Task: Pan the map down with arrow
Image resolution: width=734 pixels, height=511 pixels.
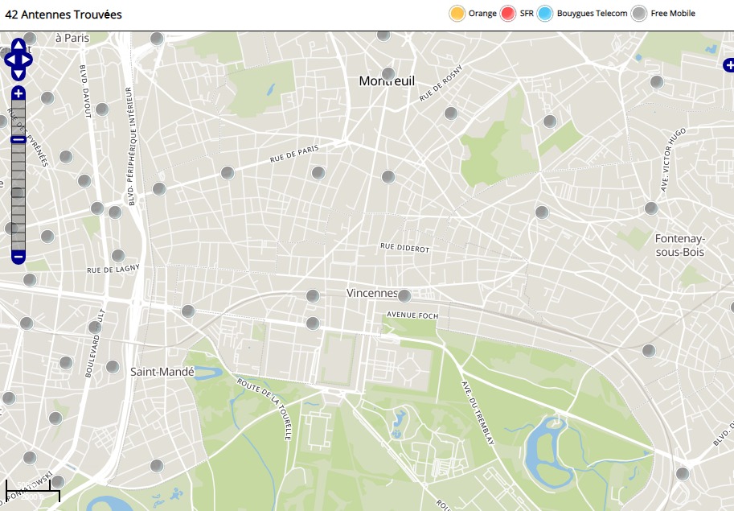Action: click(x=18, y=72)
